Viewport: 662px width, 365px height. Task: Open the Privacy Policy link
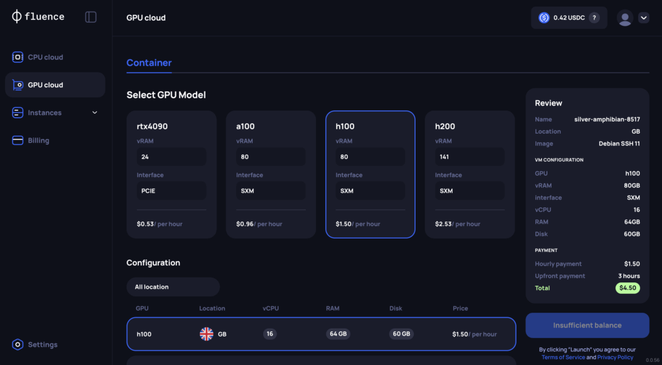coord(615,357)
